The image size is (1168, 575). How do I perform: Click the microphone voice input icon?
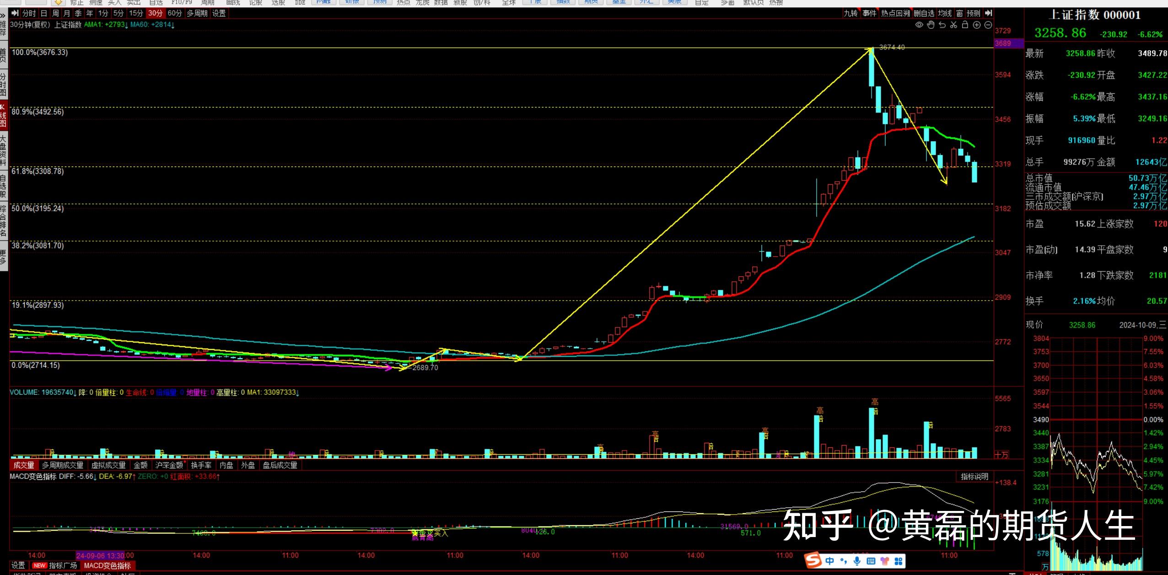click(x=857, y=561)
